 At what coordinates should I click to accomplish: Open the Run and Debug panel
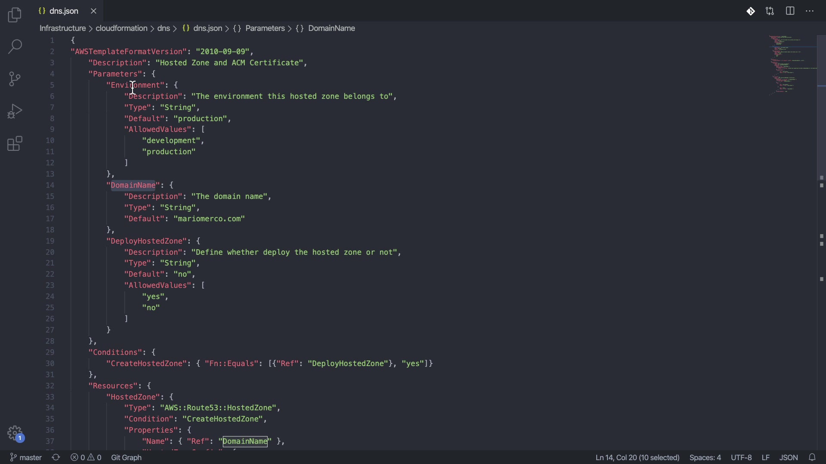15,112
